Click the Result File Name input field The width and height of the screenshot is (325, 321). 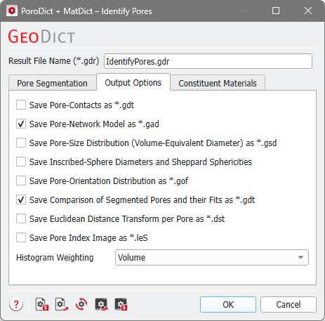pyautogui.click(x=208, y=61)
